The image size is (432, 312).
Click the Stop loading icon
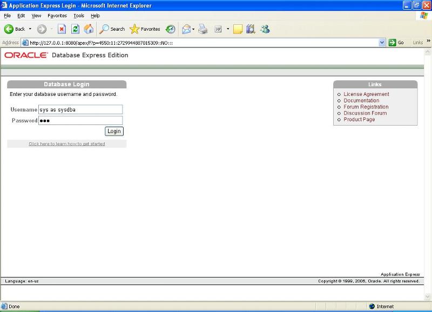62,29
